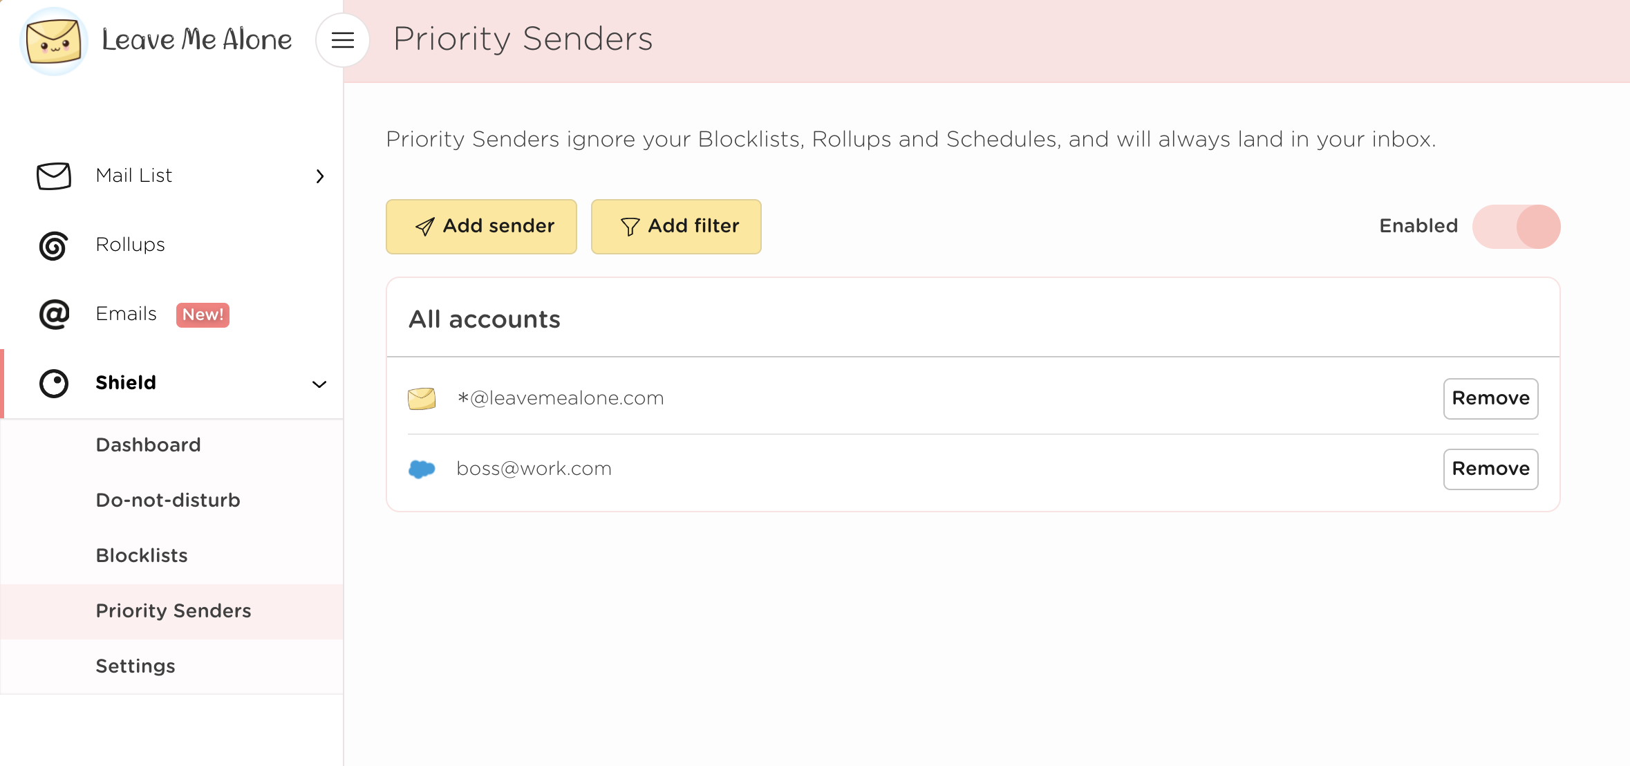
Task: Click the Shield circle icon
Action: click(x=54, y=384)
